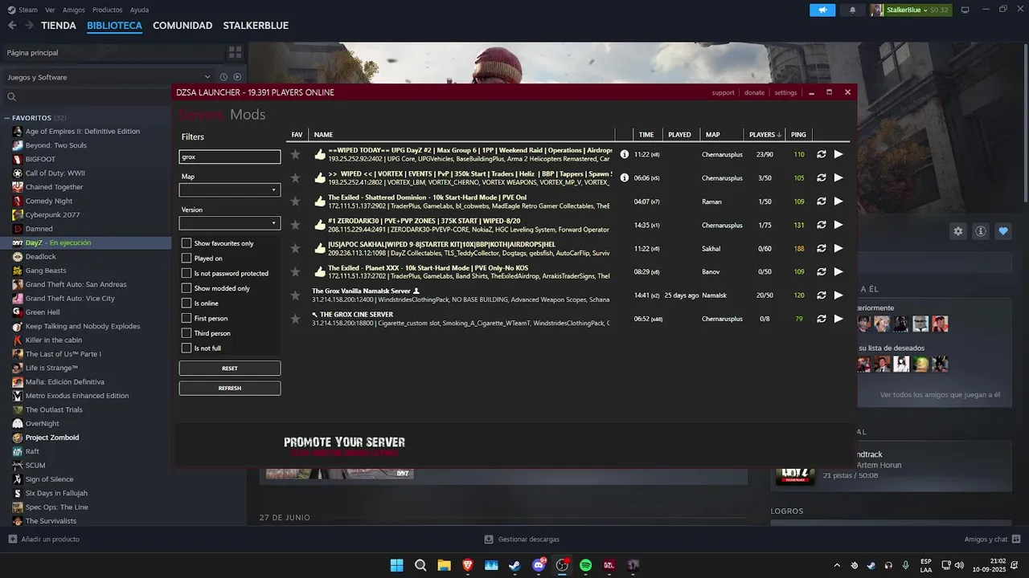The image size is (1029, 578).
Task: Select Project Zomboid in Steam library
Action: [x=51, y=438]
